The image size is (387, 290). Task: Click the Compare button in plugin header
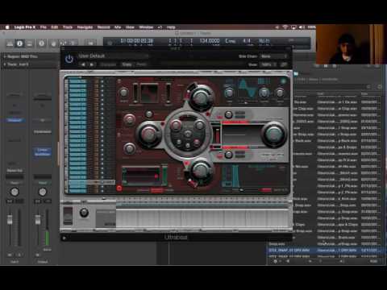click(x=108, y=64)
